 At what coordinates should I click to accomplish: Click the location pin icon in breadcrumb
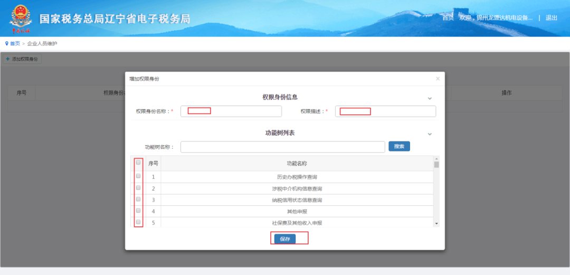pyautogui.click(x=7, y=44)
